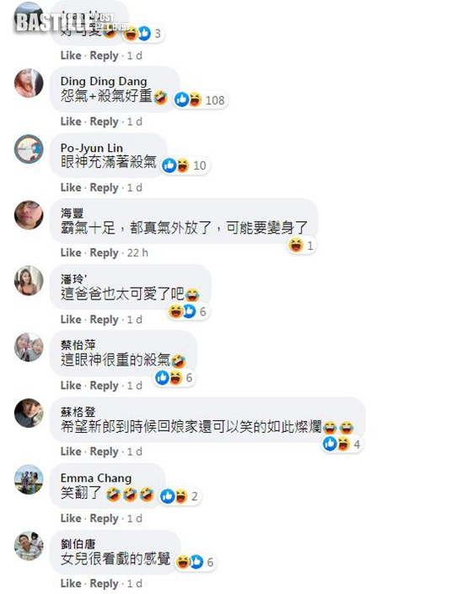Viewport: 457px width, 594px height.
Task: Open 蘇格登's avatar thumbnail
Action: 29,413
